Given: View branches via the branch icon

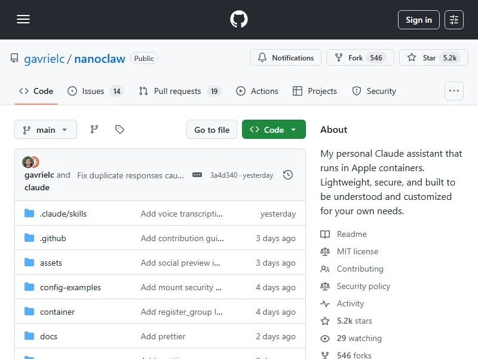Looking at the screenshot, I should tap(94, 129).
